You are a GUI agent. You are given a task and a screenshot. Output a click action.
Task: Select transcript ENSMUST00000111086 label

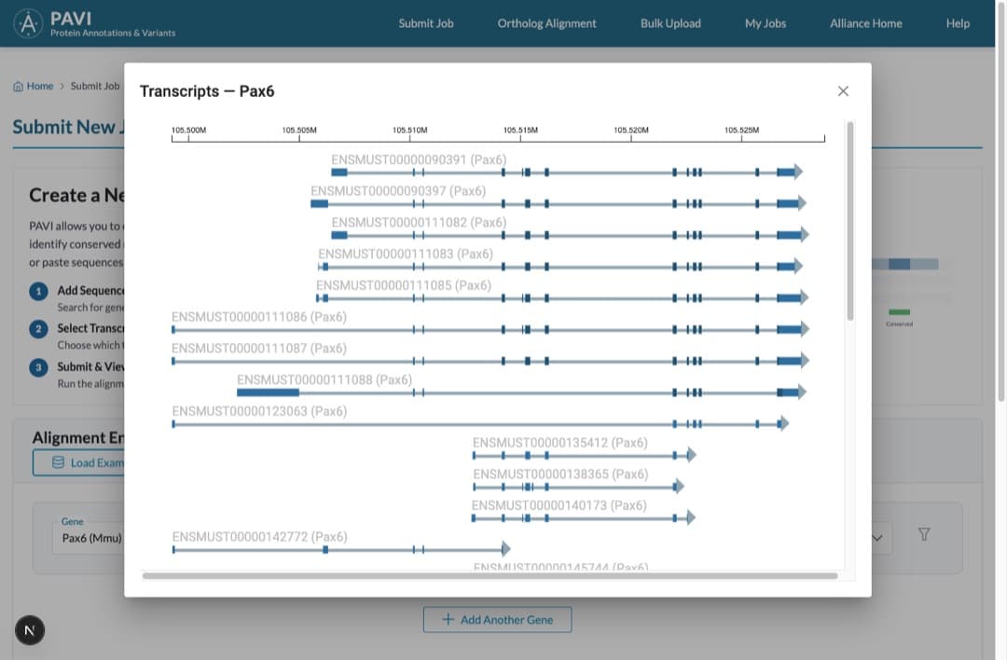coord(259,317)
